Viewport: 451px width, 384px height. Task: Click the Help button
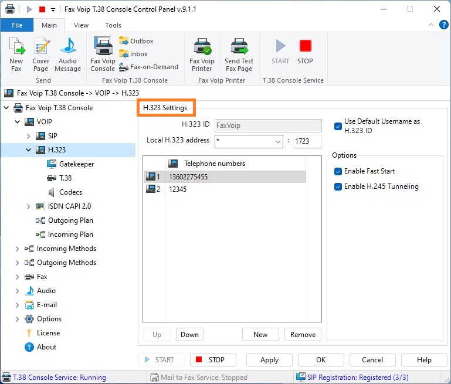(424, 360)
